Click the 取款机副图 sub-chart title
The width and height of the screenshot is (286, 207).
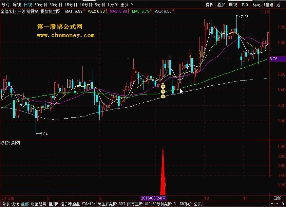[x=10, y=143]
